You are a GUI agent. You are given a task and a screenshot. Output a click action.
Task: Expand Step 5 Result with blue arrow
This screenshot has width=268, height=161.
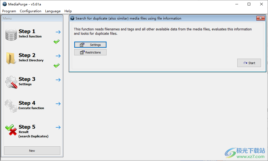click(x=58, y=127)
